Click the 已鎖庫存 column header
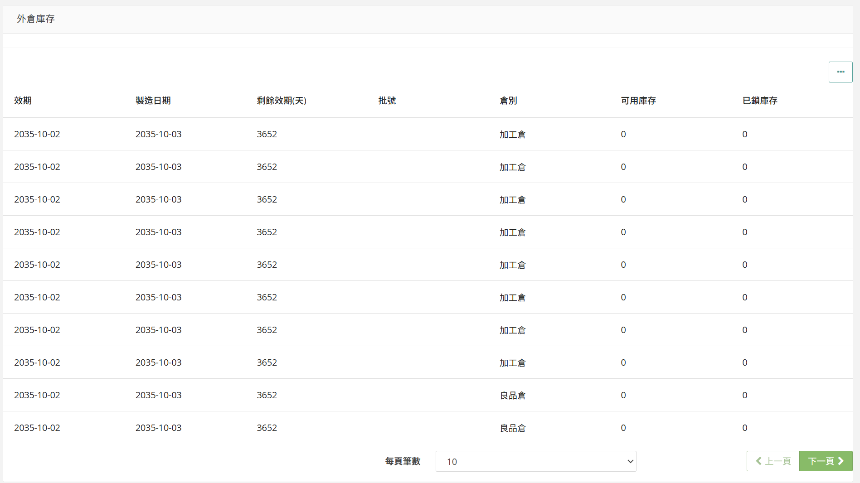The width and height of the screenshot is (860, 483). [760, 101]
